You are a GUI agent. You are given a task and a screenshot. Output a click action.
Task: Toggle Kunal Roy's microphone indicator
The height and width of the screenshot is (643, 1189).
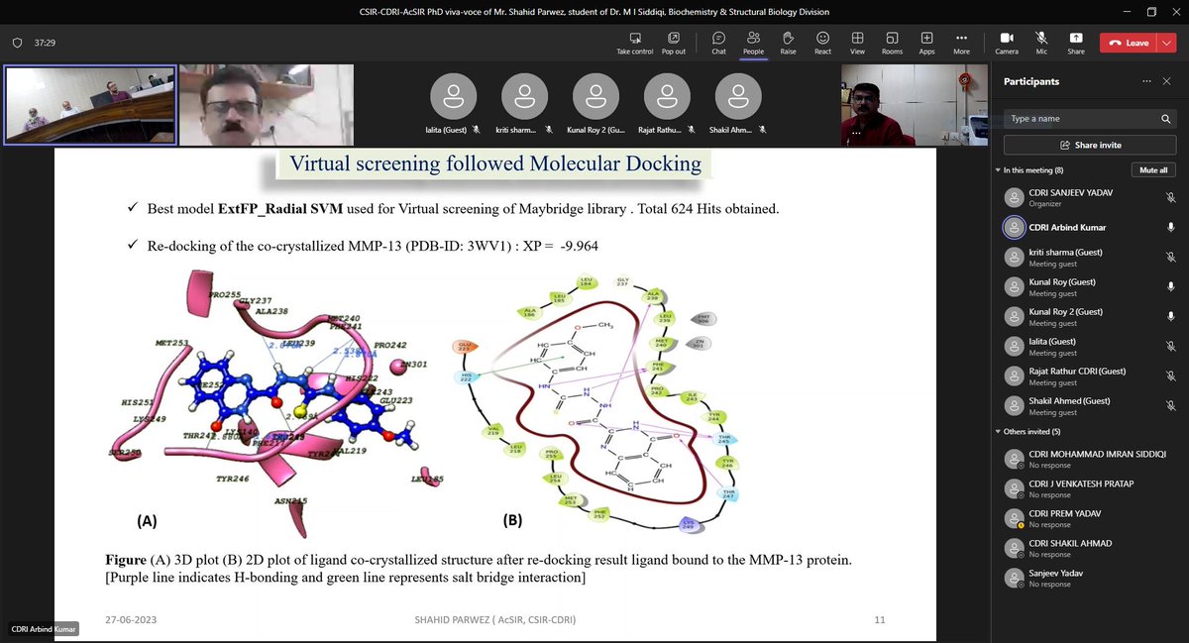pos(1171,286)
